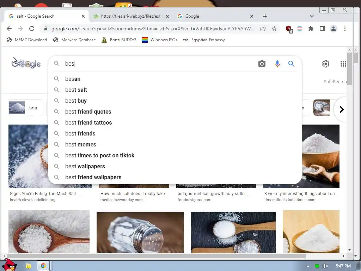The image size is (361, 271).
Task: Open the Windows ISOs bookmark
Action: [160, 40]
